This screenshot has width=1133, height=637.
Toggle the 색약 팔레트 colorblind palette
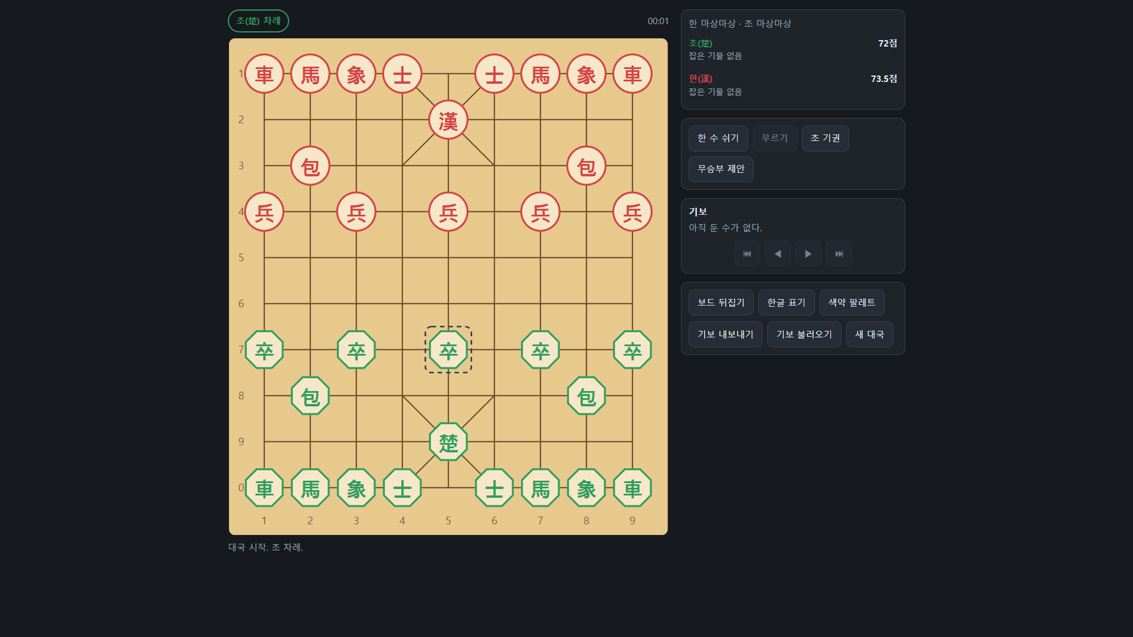(x=852, y=303)
